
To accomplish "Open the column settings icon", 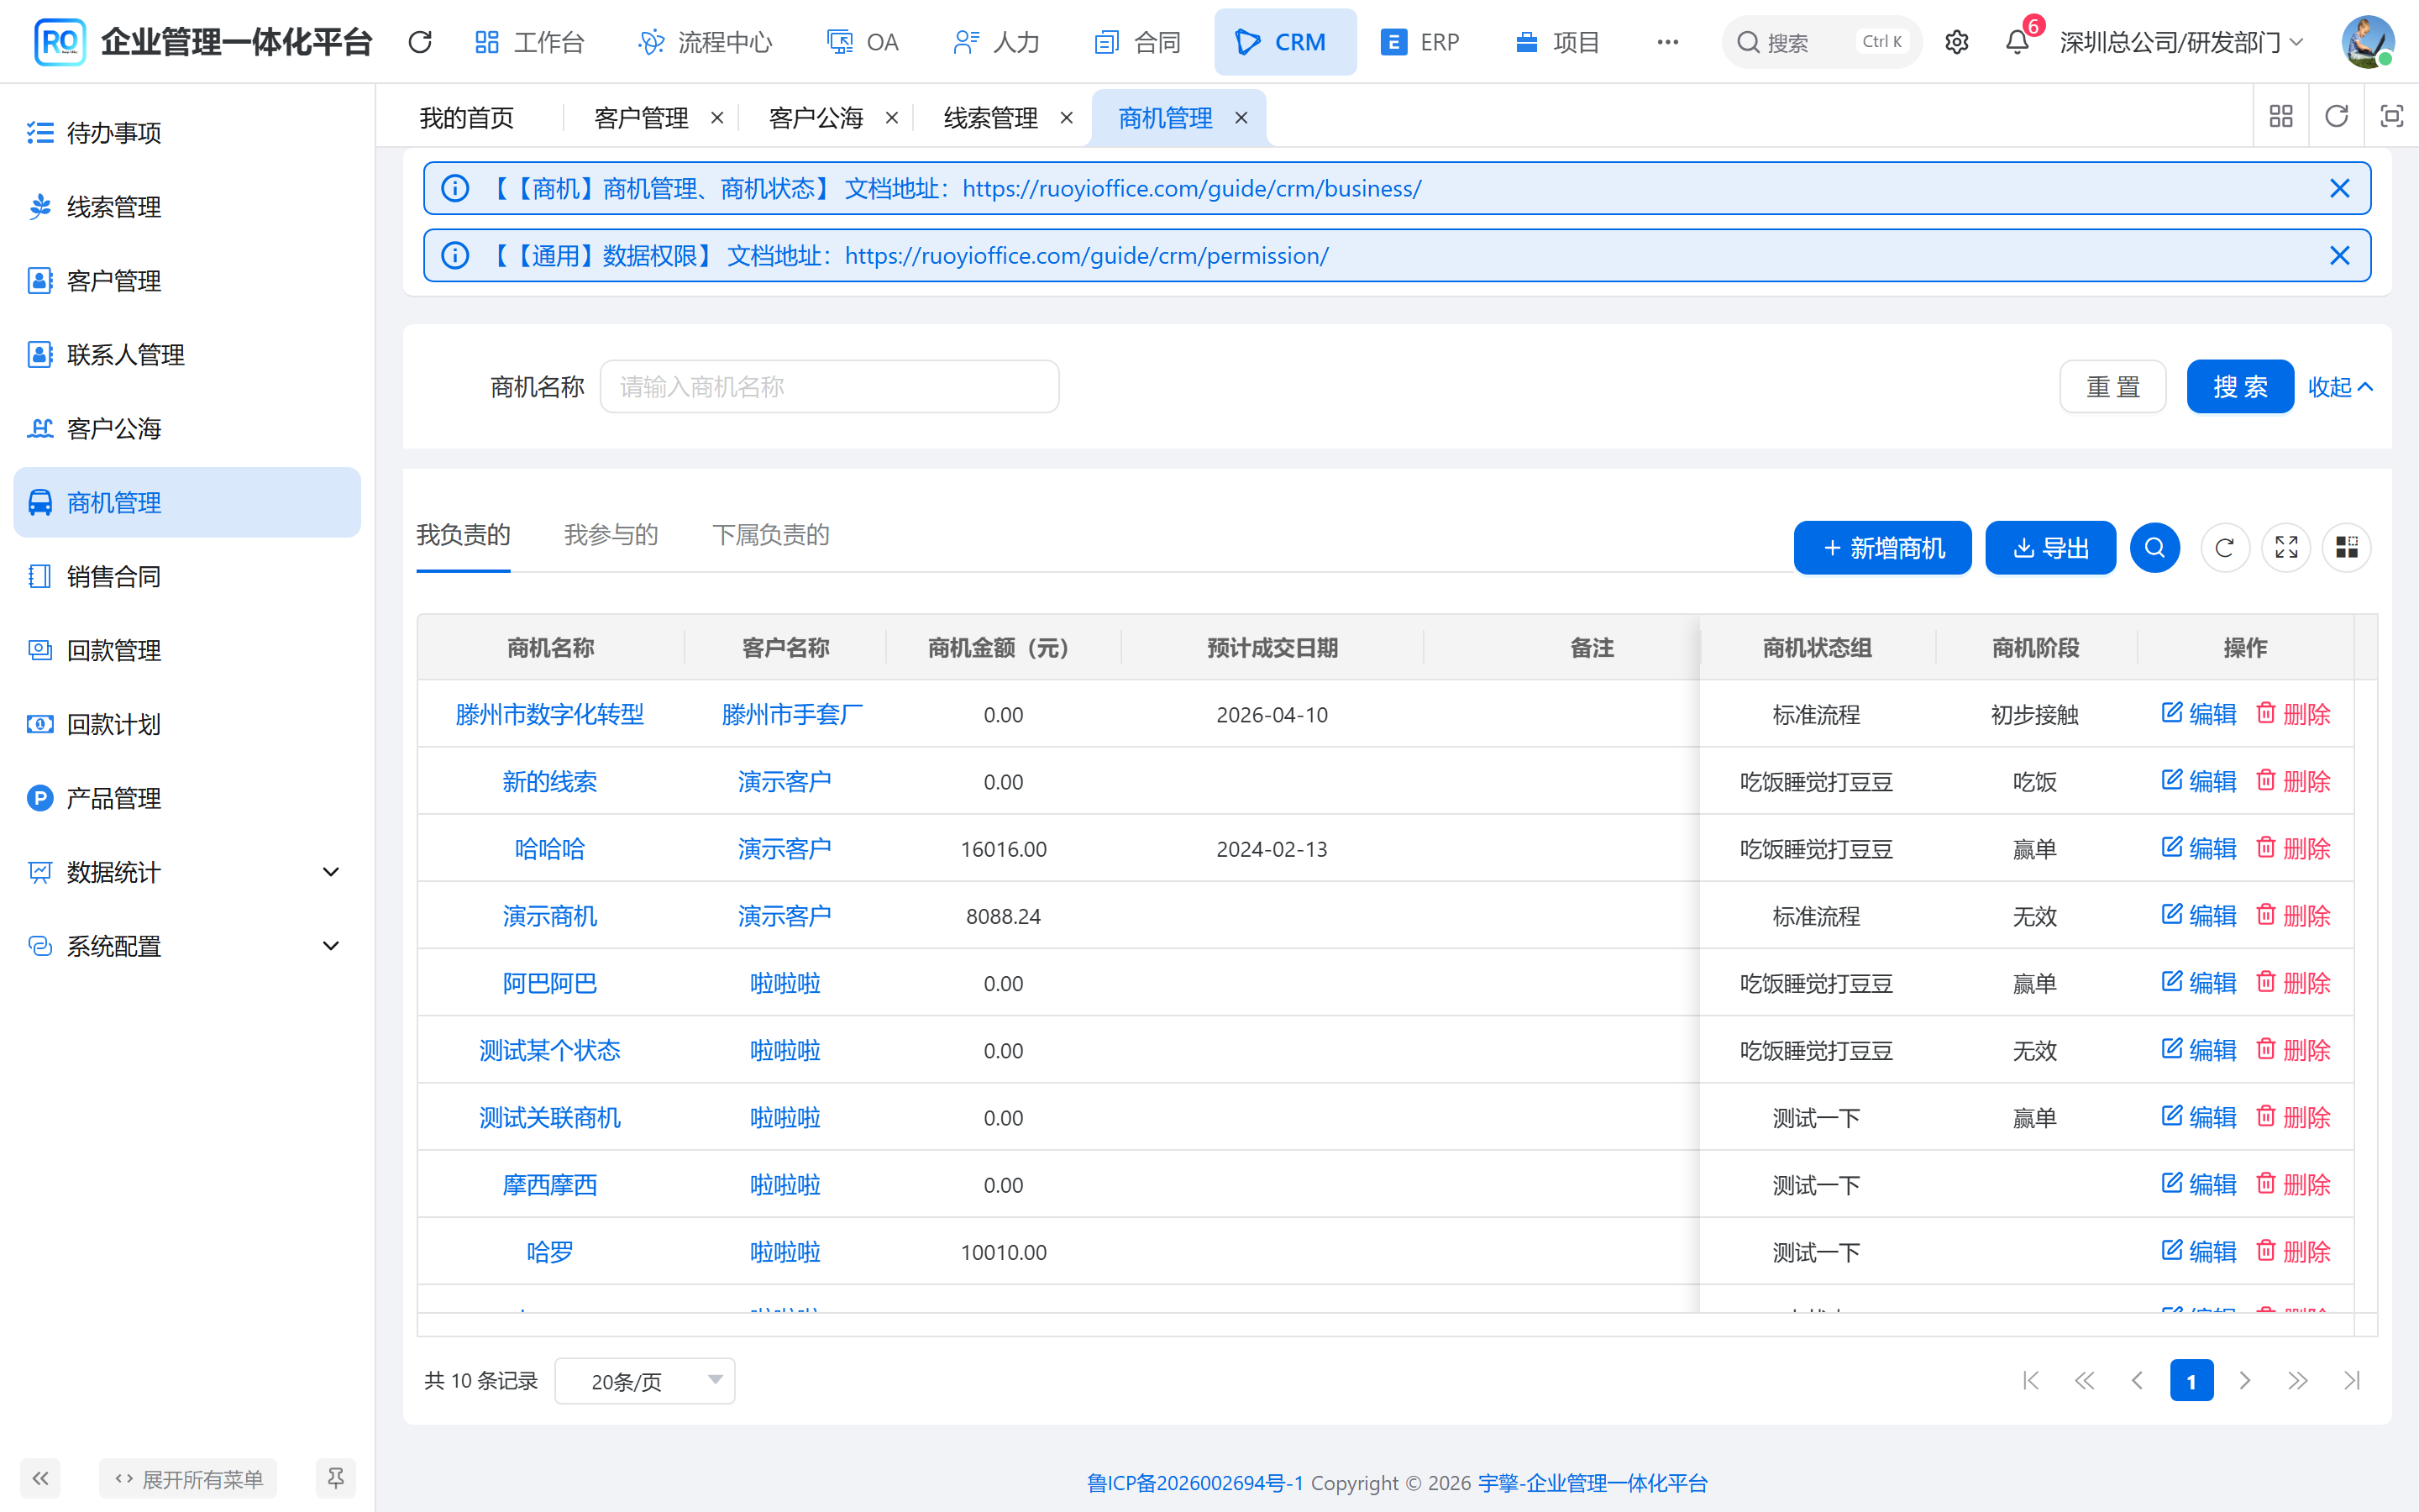I will click(x=2347, y=548).
